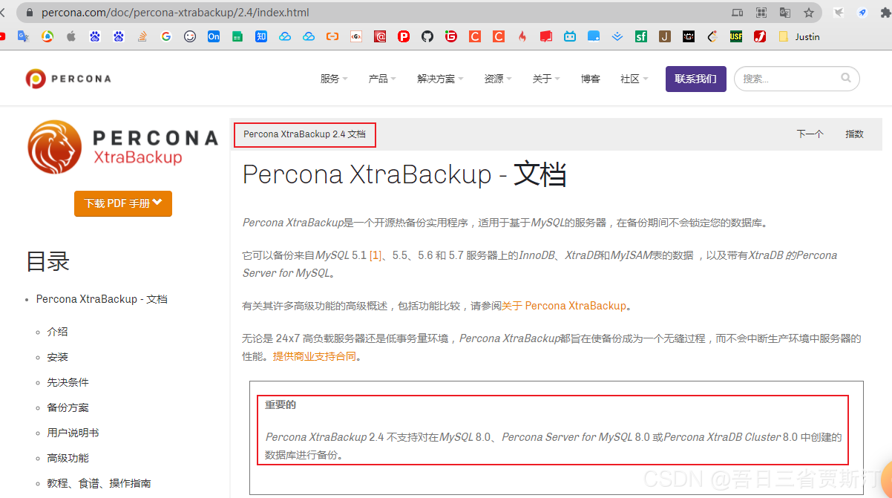Screen dimensions: 892x498
Task: Expand the 解决方案 dropdown menu
Action: pos(440,79)
